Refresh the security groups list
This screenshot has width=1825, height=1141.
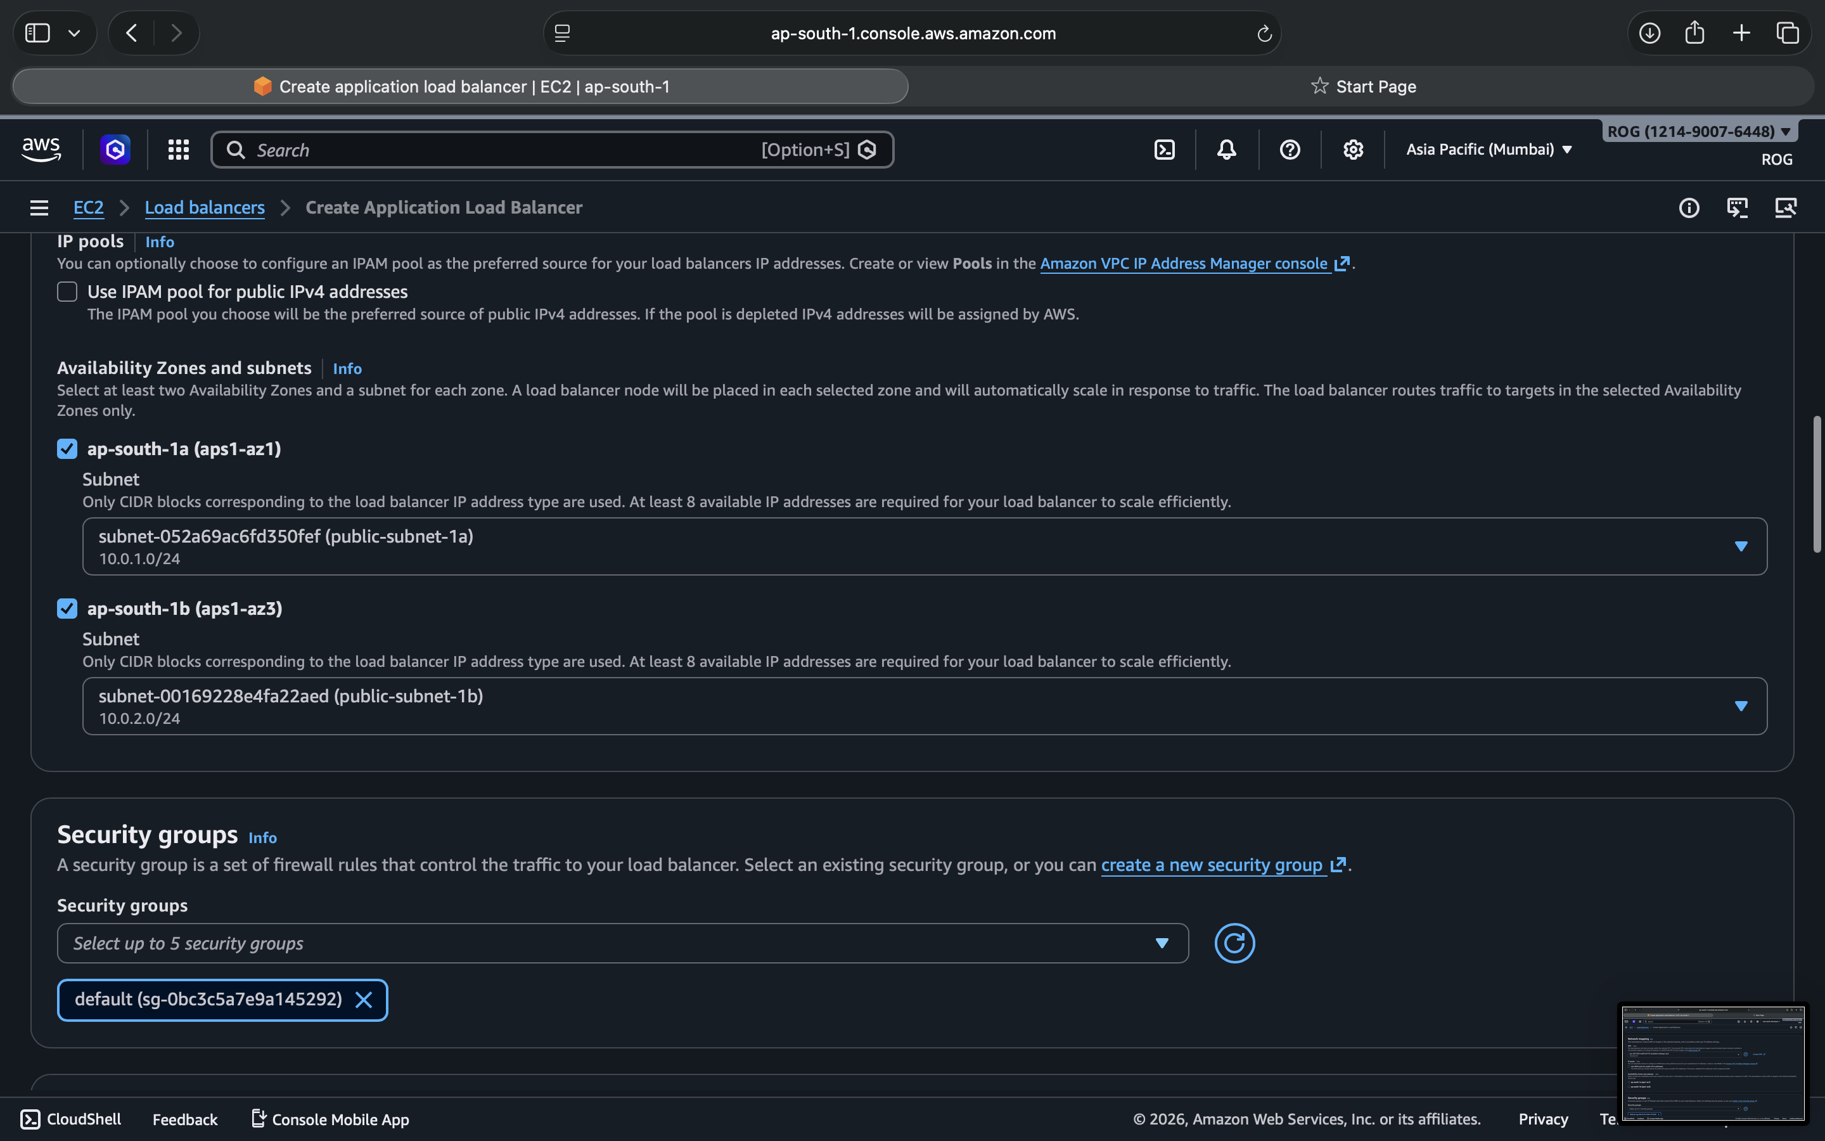pos(1234,943)
